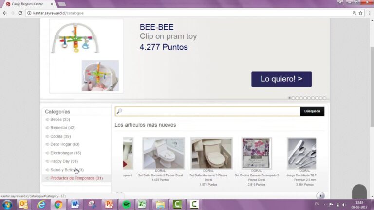
Task: Open the taskbar clock and date
Action: [359, 205]
